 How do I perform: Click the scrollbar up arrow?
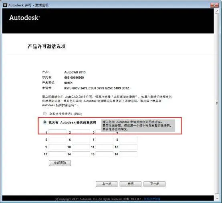(x=217, y=11)
